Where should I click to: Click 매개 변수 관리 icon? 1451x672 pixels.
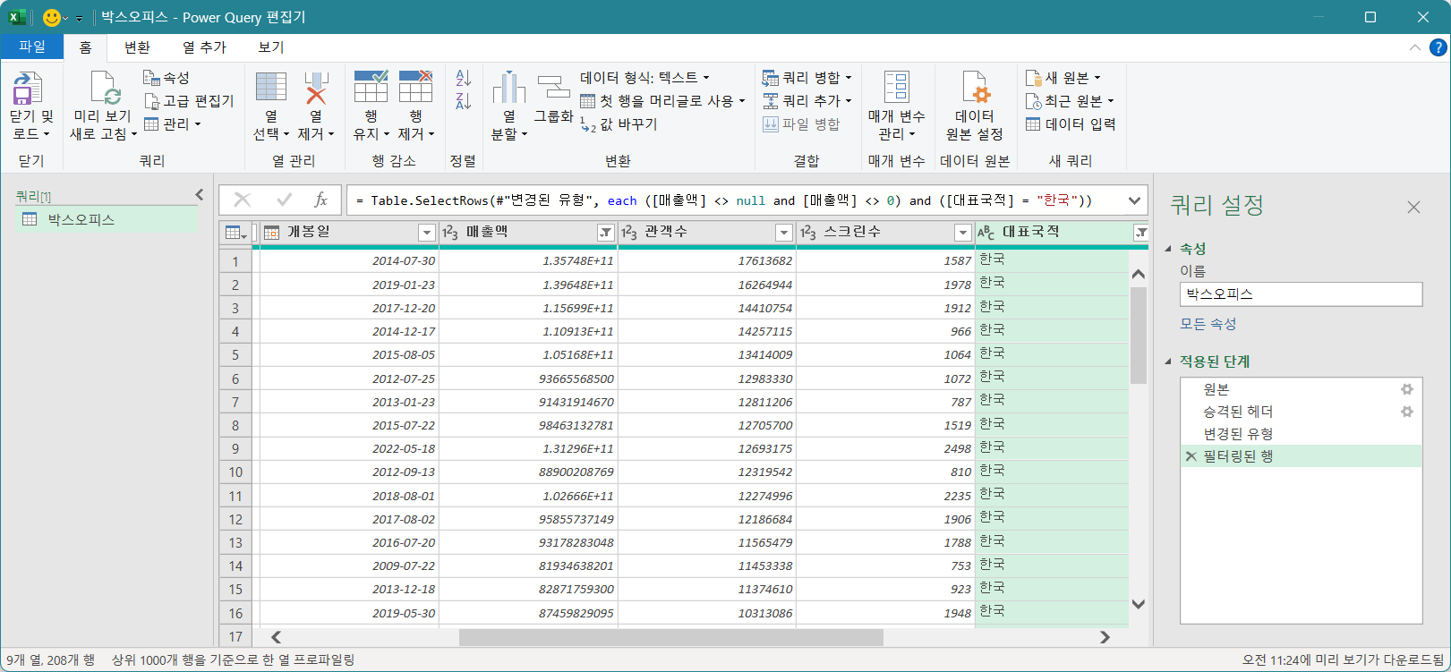pos(896,87)
